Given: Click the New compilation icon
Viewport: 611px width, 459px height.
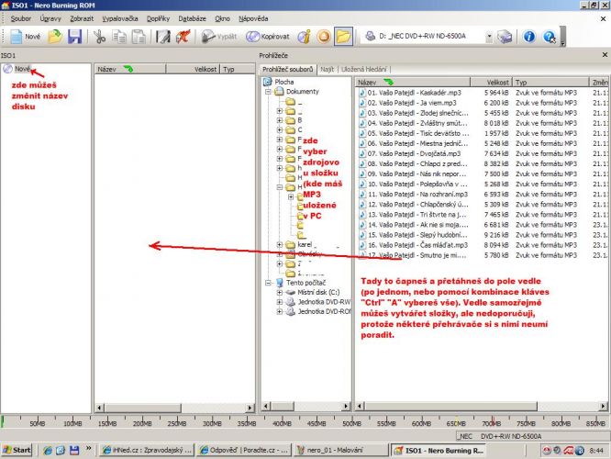Looking at the screenshot, I should 25,37.
